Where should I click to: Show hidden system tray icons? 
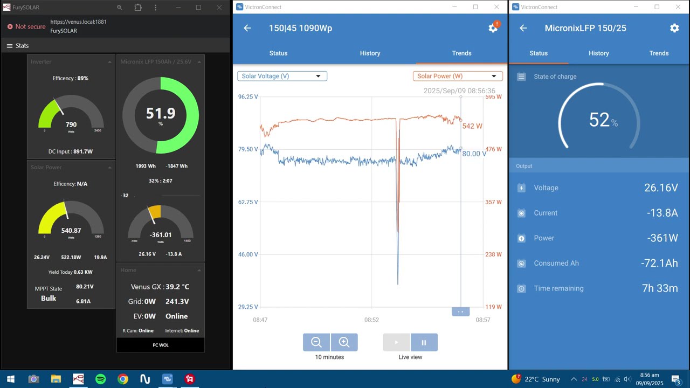pyautogui.click(x=574, y=379)
